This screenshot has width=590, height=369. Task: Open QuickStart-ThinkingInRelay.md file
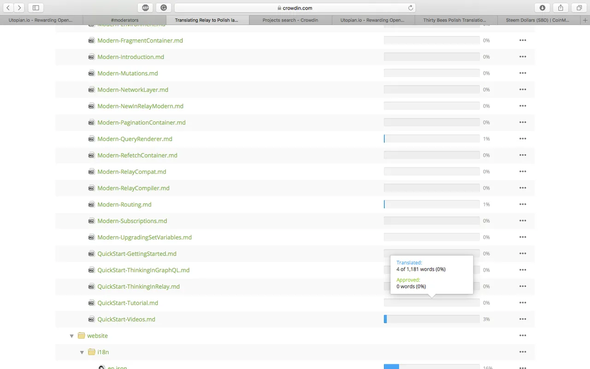[138, 286]
